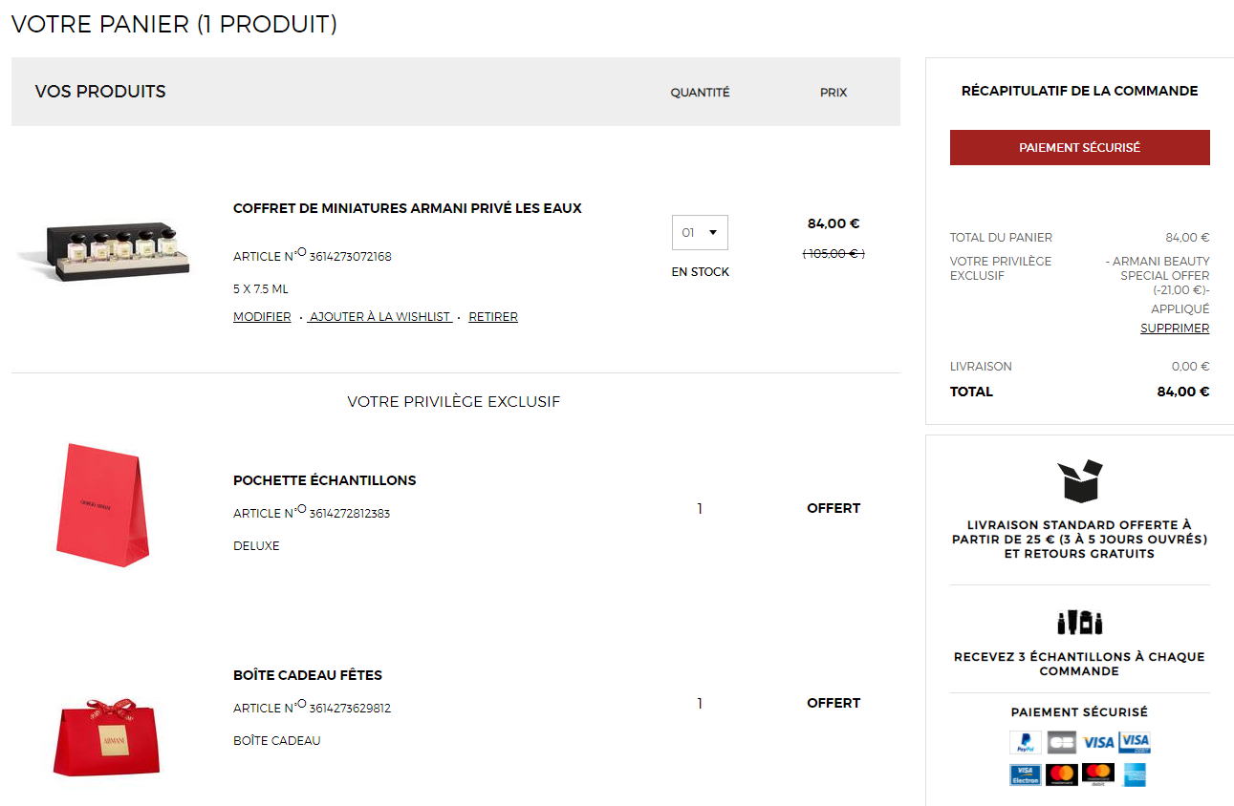Click the Pochette Échantillons product name
This screenshot has height=806, width=1234.
click(x=325, y=480)
